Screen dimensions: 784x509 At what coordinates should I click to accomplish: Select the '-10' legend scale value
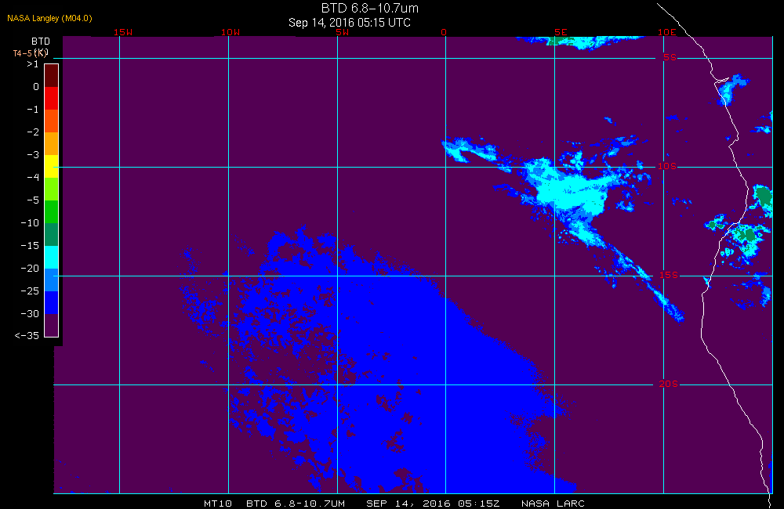coord(30,222)
